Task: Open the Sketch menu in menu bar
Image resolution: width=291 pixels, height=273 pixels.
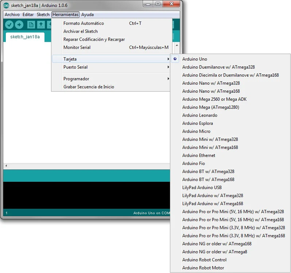Action: [x=43, y=15]
